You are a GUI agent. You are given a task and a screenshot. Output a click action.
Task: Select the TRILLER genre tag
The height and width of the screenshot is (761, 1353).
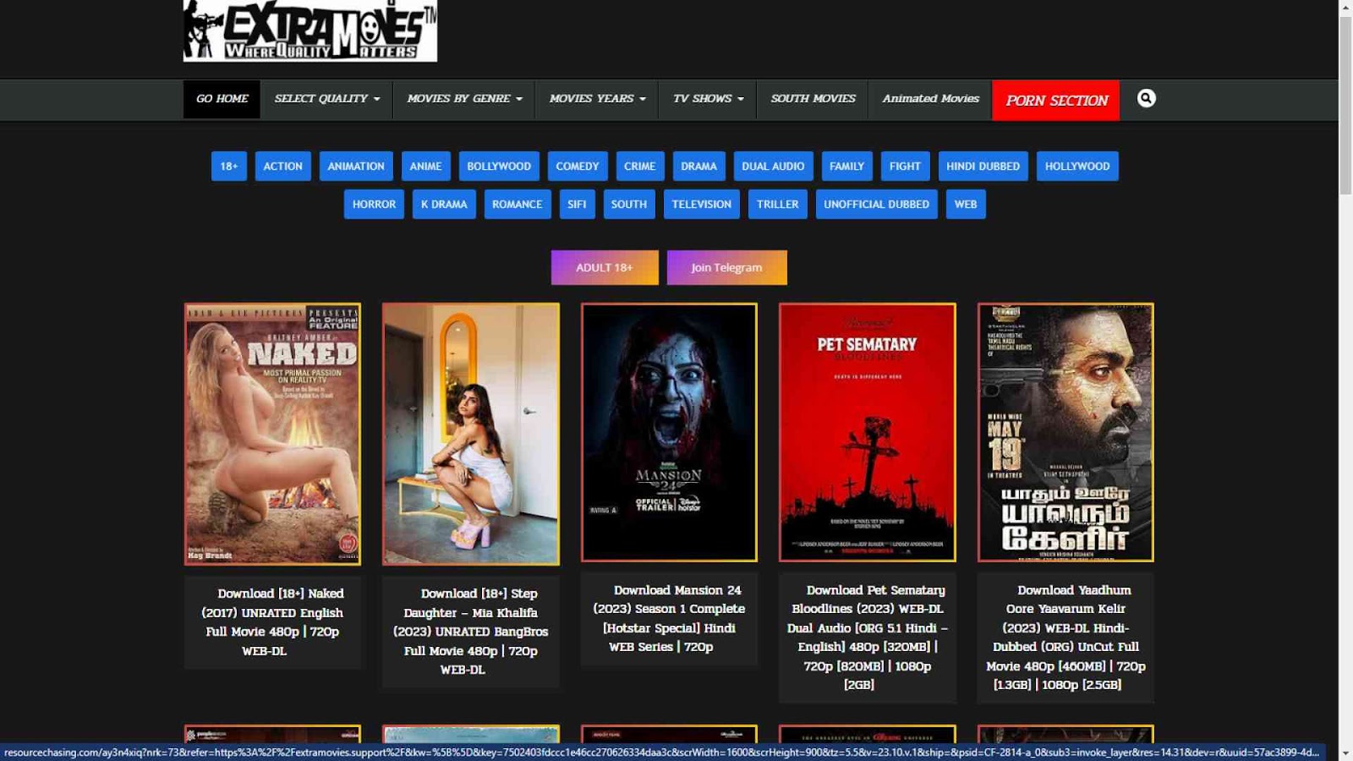pyautogui.click(x=778, y=205)
